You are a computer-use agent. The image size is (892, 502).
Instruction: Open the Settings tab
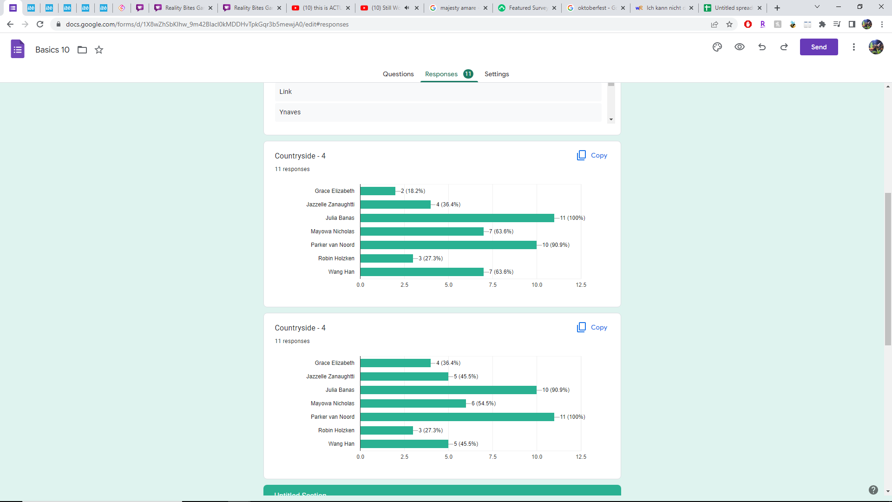point(497,74)
